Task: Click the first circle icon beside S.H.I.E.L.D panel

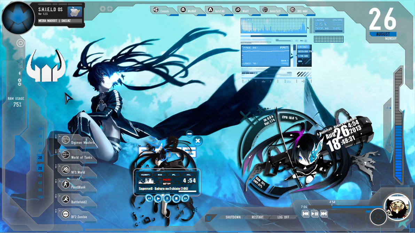Action: coord(103,9)
